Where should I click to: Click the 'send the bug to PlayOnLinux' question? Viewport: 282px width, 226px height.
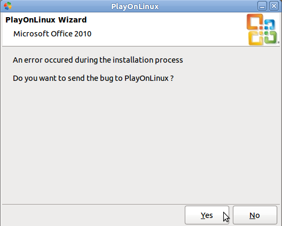93,78
